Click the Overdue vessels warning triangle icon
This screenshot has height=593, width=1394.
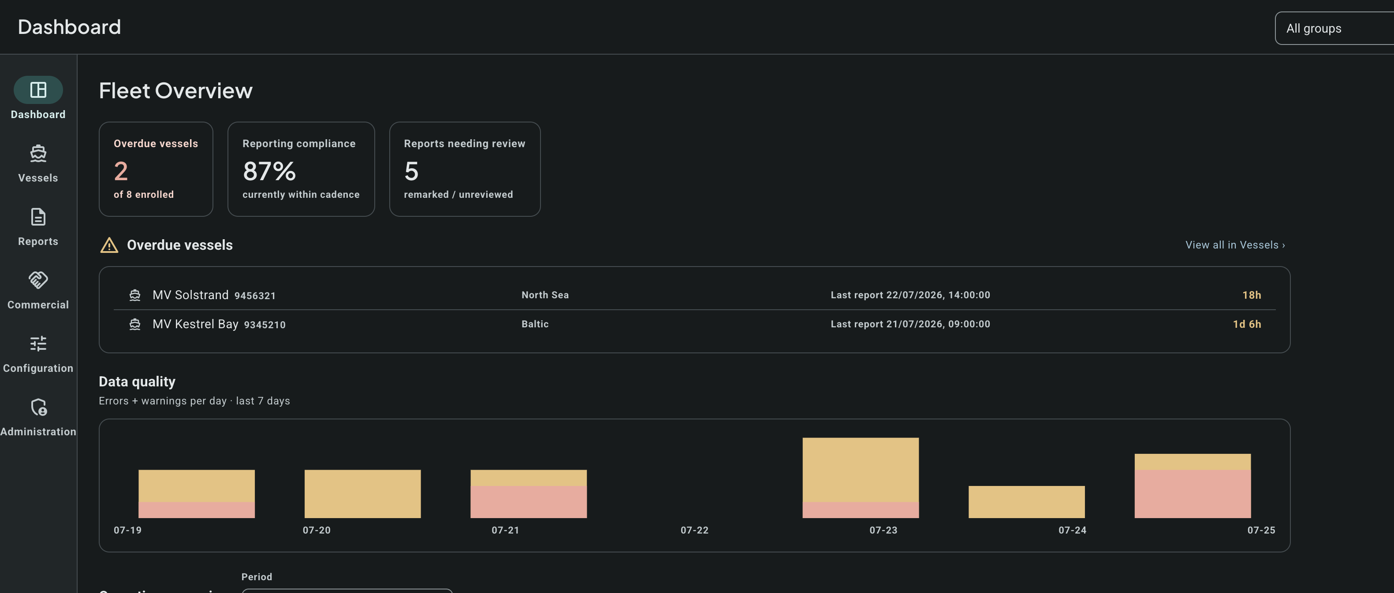pos(109,245)
